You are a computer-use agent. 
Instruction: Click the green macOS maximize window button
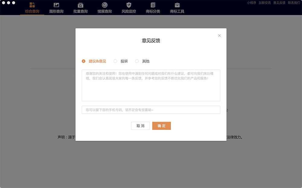click(x=14, y=3)
